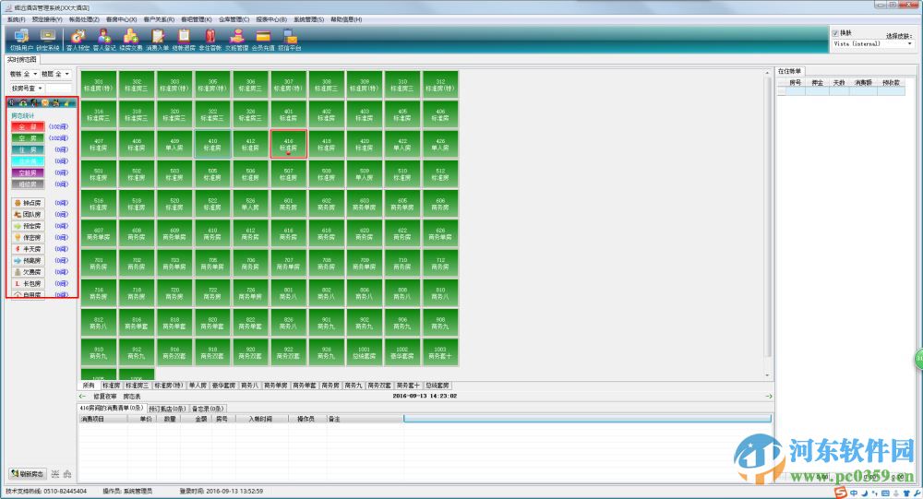Open the 客房中心(X) menu
This screenshot has height=499, width=923.
pos(121,19)
